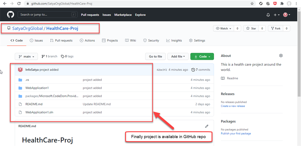Open the 7 commits history link
301x146 pixels.
pyautogui.click(x=201, y=70)
